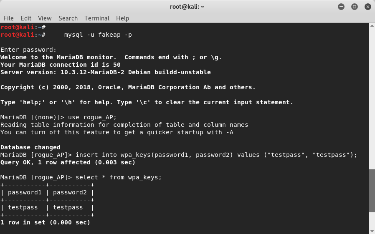
Task: Maximize the root@kali terminal window
Action: (355, 7)
